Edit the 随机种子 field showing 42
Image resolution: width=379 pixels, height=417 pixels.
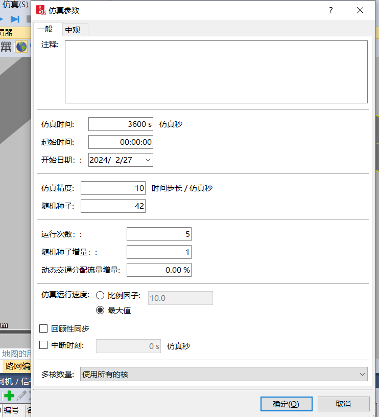[x=113, y=206]
